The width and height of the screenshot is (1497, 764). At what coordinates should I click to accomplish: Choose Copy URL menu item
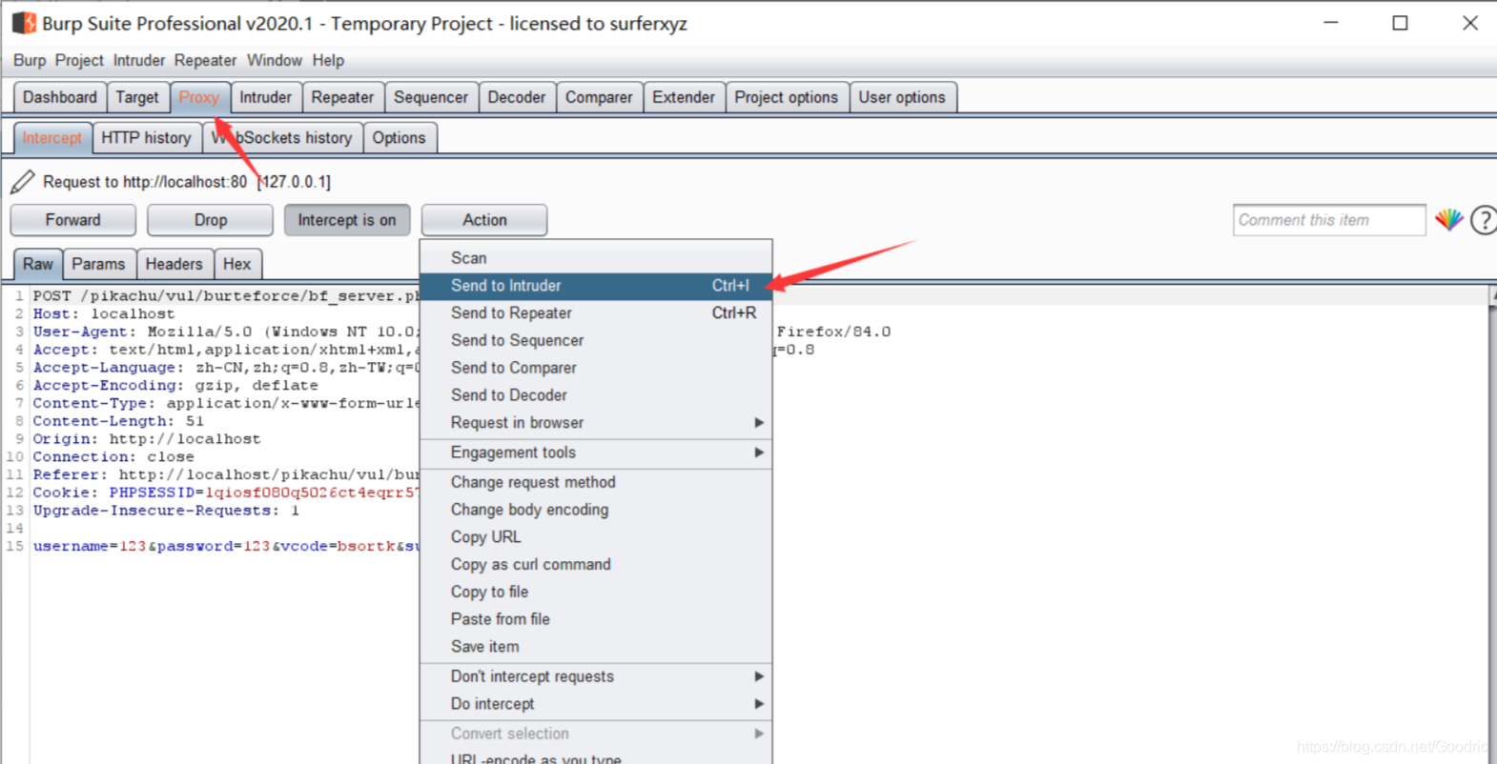(596, 537)
